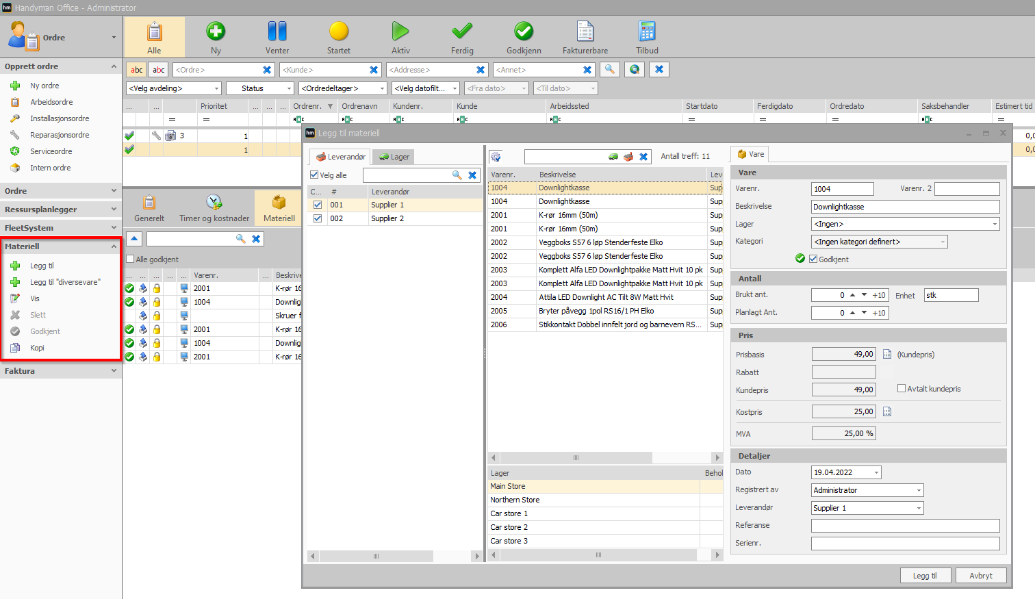Screen dimensions: 1035x599
Task: Toggle the Godkjent checkbox in Vare
Action: (x=813, y=259)
